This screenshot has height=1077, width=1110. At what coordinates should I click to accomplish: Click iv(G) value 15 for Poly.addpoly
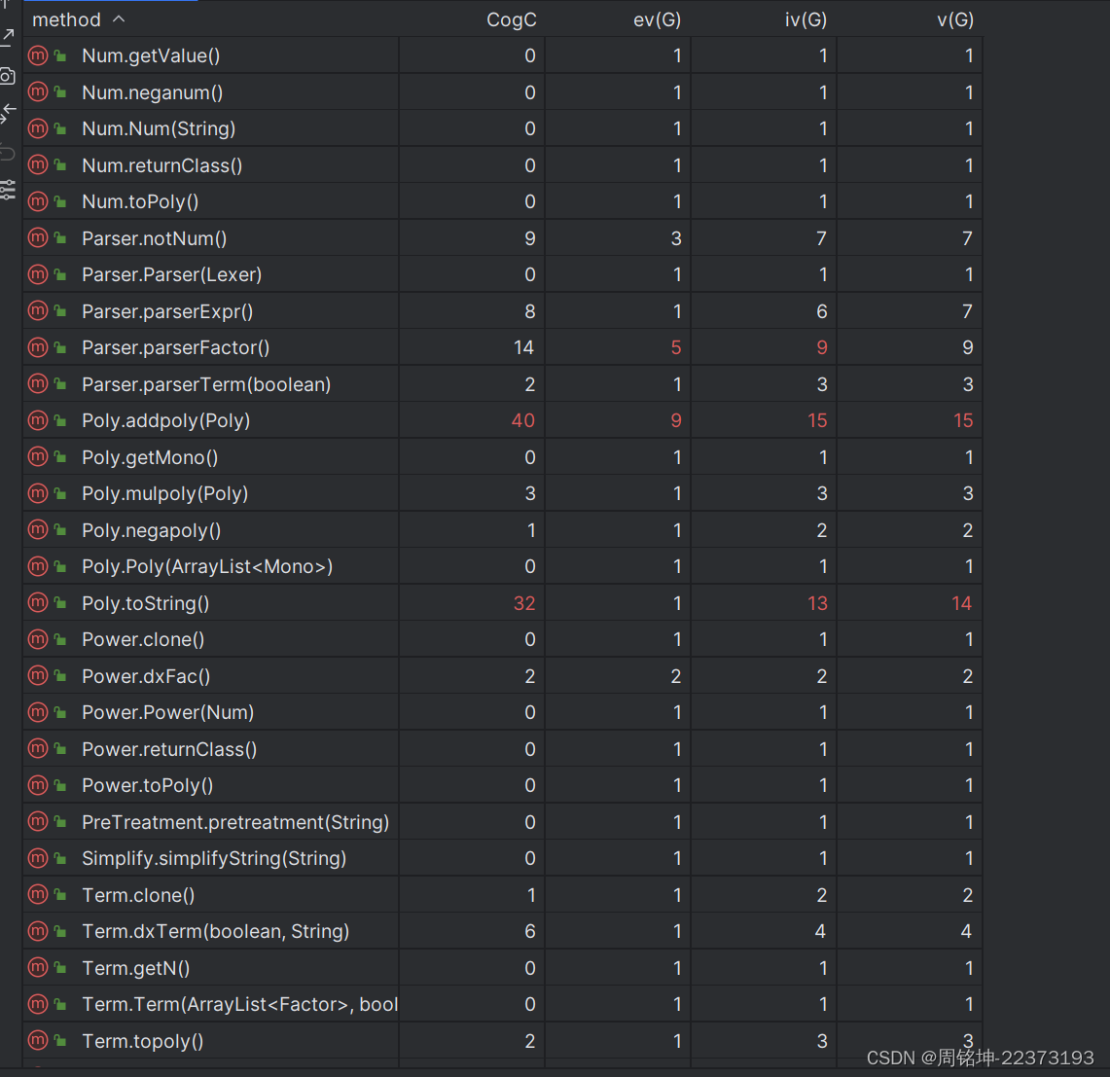point(817,420)
